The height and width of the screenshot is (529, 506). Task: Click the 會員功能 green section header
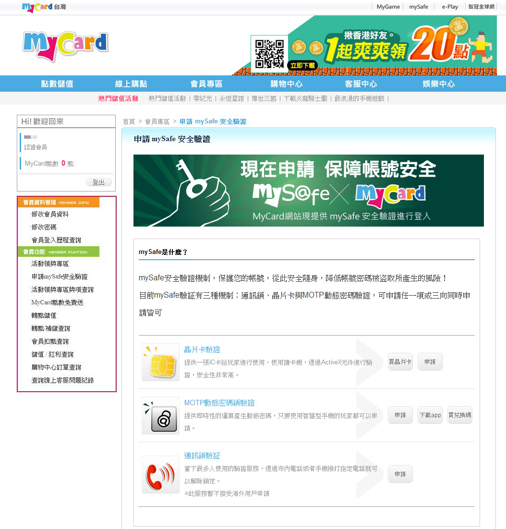click(x=59, y=252)
